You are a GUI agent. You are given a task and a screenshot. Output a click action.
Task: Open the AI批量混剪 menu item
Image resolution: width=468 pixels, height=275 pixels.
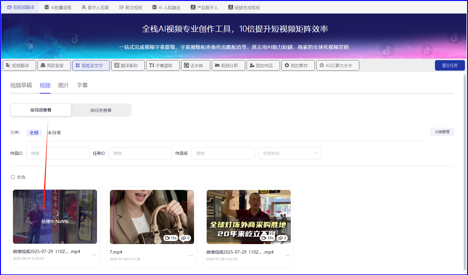pos(58,7)
